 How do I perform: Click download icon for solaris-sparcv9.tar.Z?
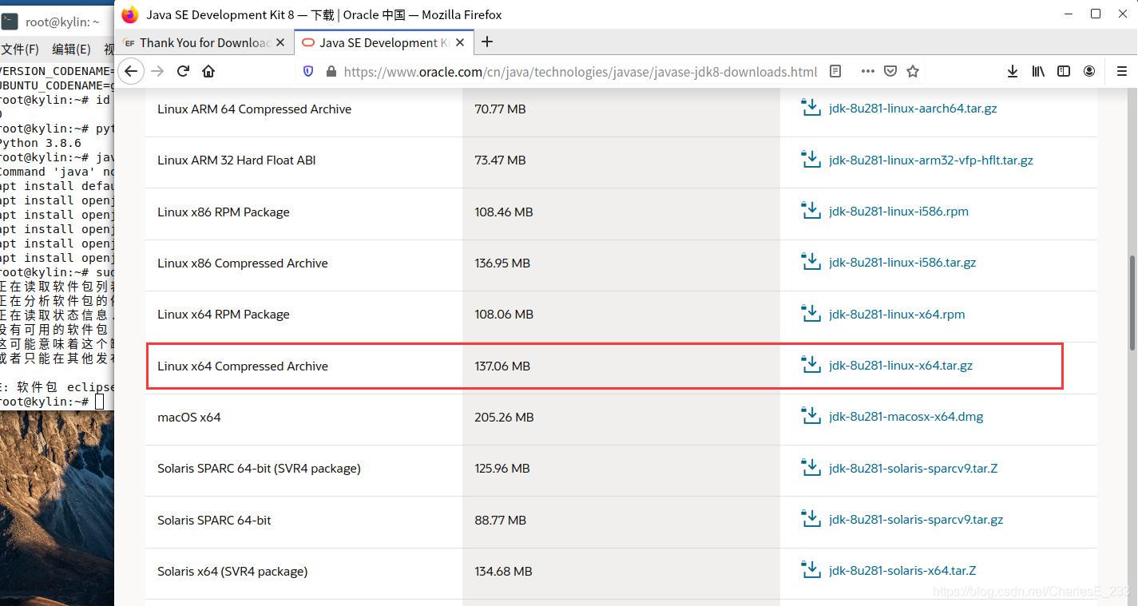click(x=811, y=467)
